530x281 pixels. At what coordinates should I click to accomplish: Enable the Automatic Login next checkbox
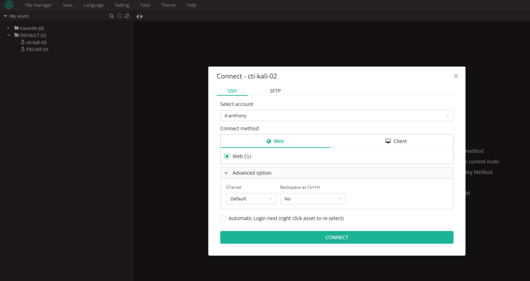tap(223, 218)
